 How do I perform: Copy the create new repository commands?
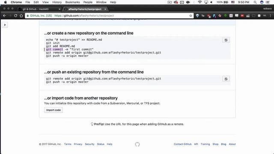tap(226, 40)
